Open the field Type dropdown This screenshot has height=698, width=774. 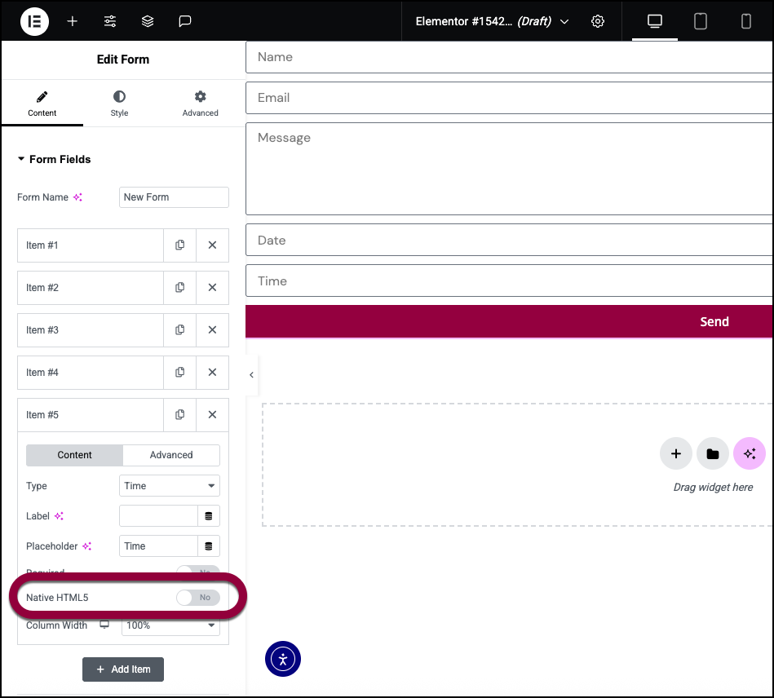click(x=170, y=486)
